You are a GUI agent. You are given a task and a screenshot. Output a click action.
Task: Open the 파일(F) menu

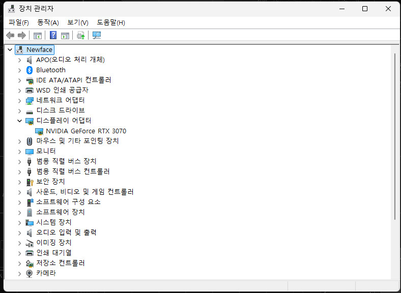(18, 22)
